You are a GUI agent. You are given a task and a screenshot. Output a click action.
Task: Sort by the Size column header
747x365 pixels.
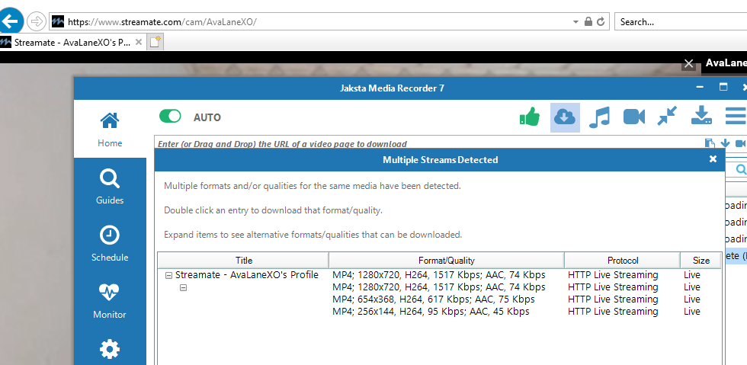(701, 260)
